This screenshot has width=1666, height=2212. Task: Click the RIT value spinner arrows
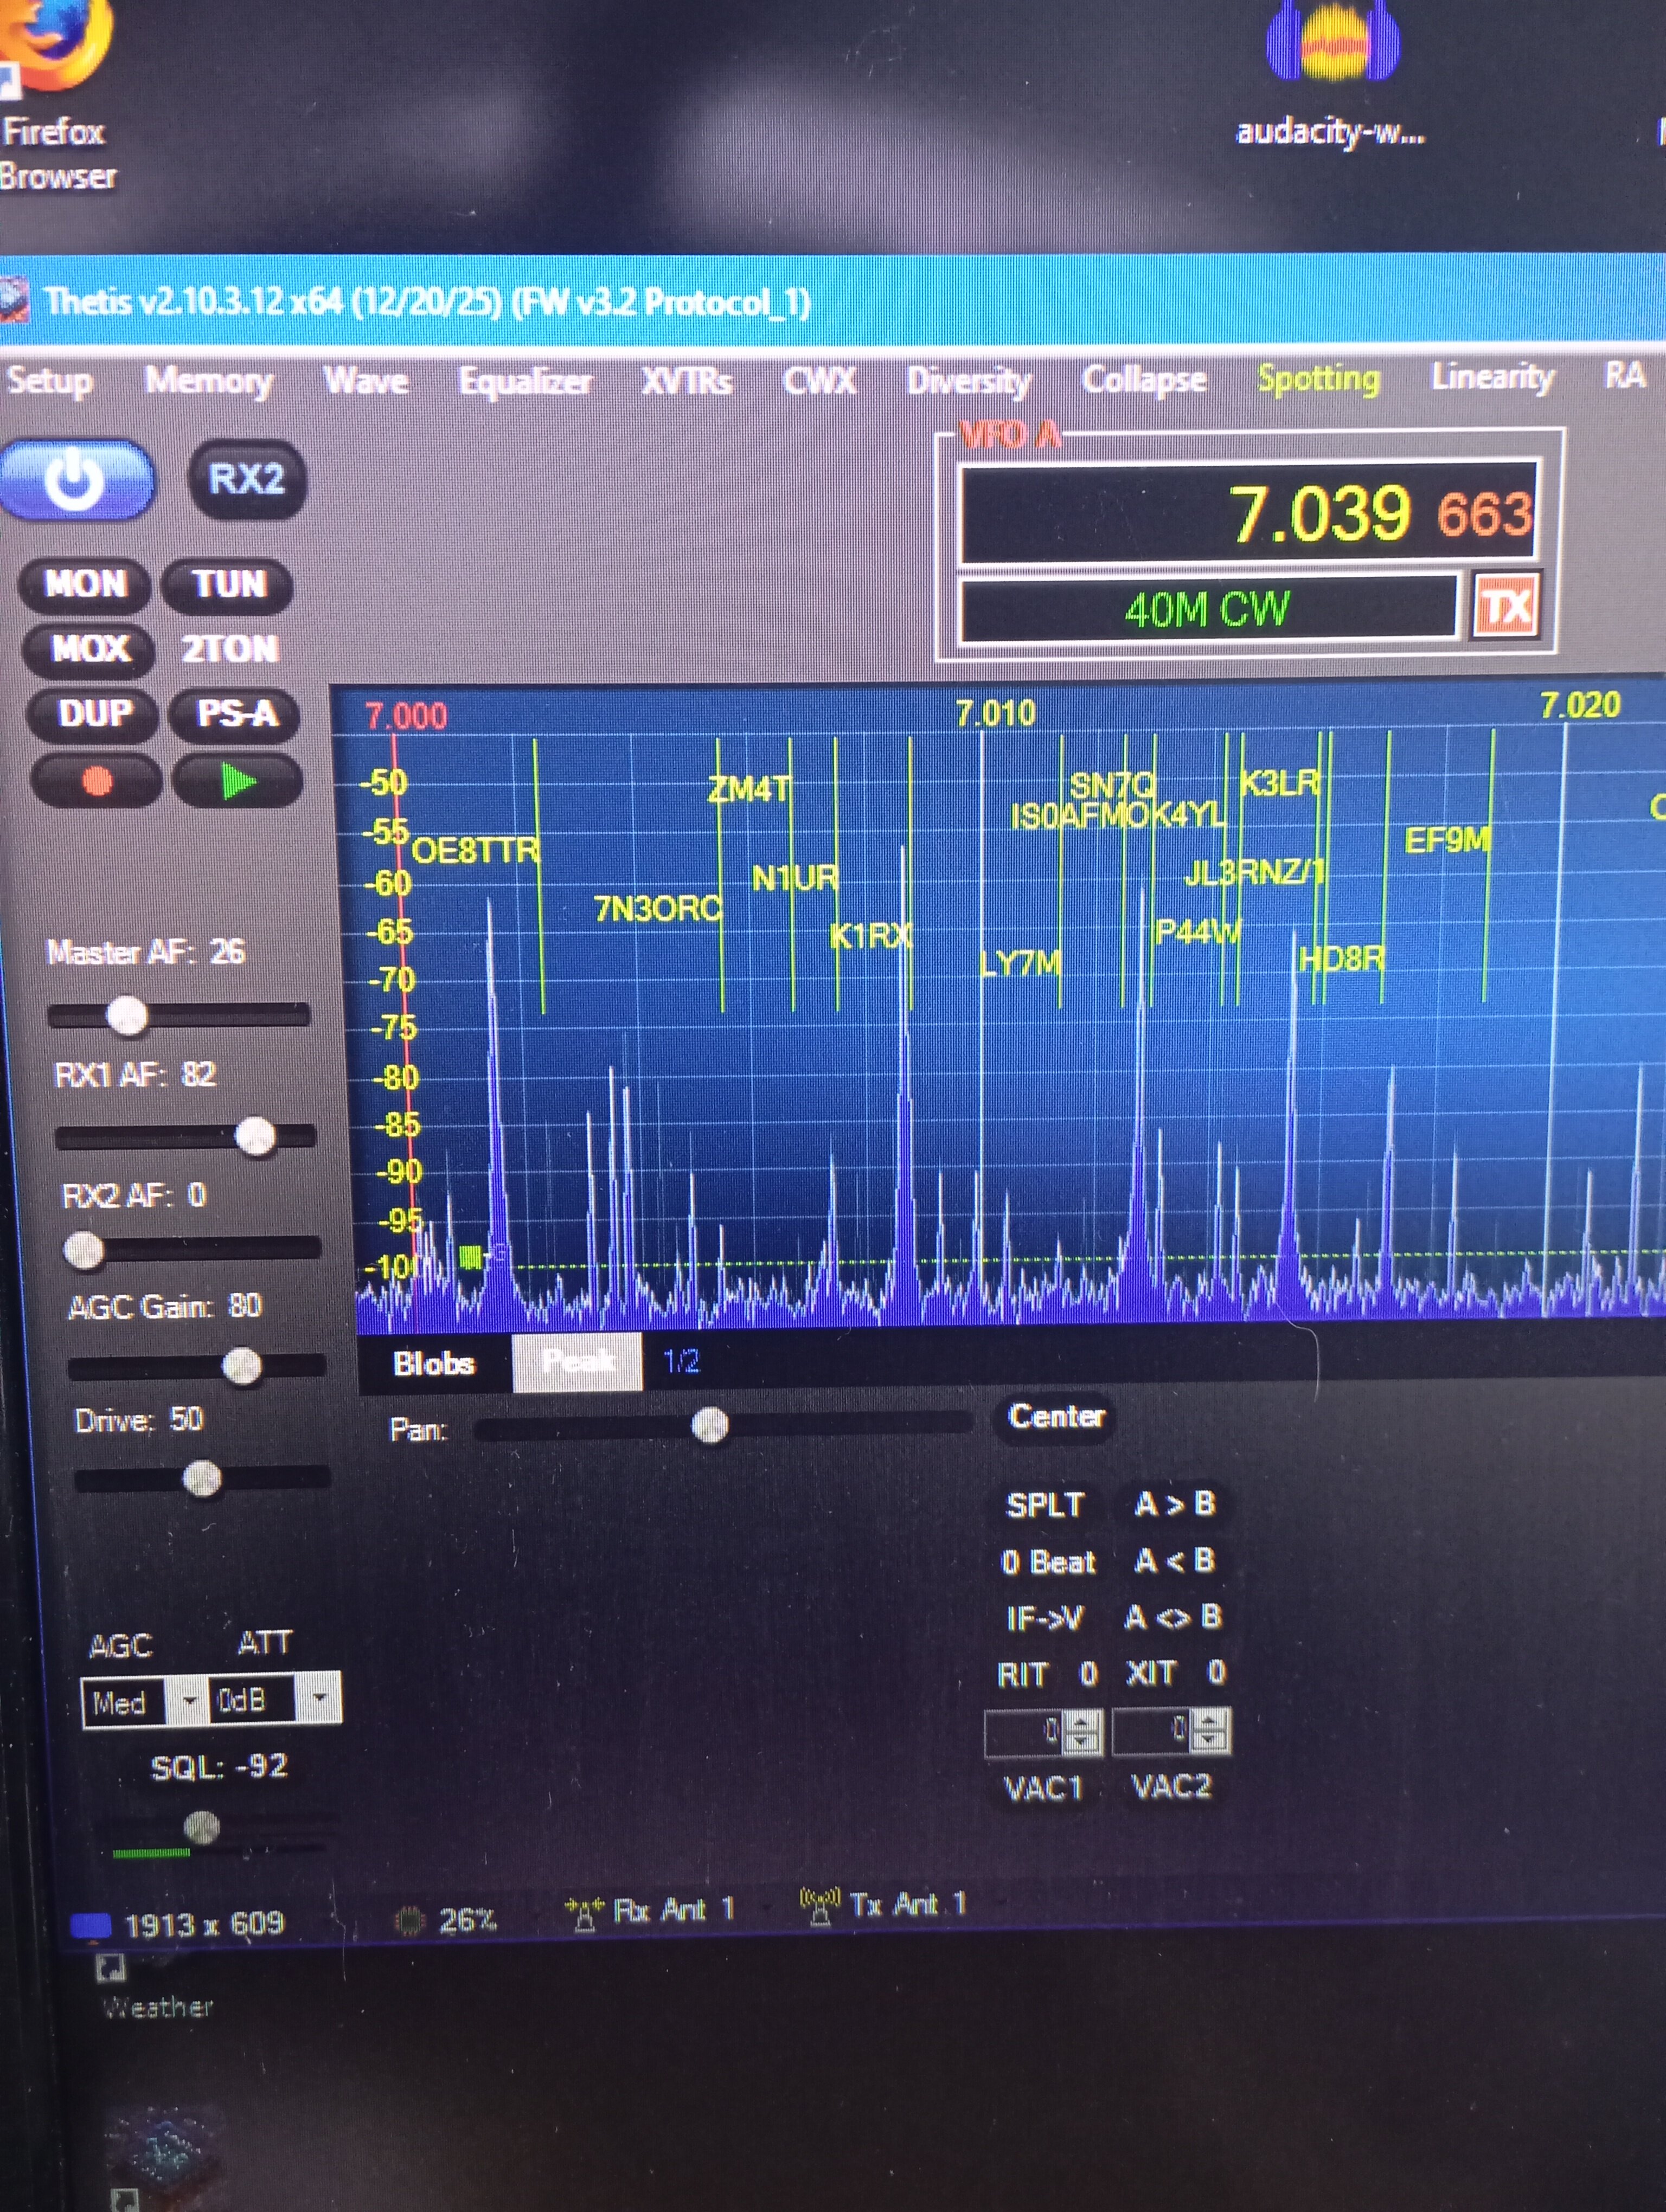coord(1082,1731)
